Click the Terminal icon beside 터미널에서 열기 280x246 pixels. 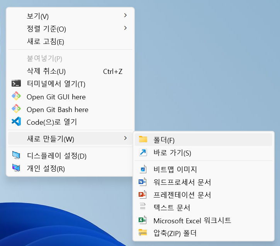[x=16, y=84]
